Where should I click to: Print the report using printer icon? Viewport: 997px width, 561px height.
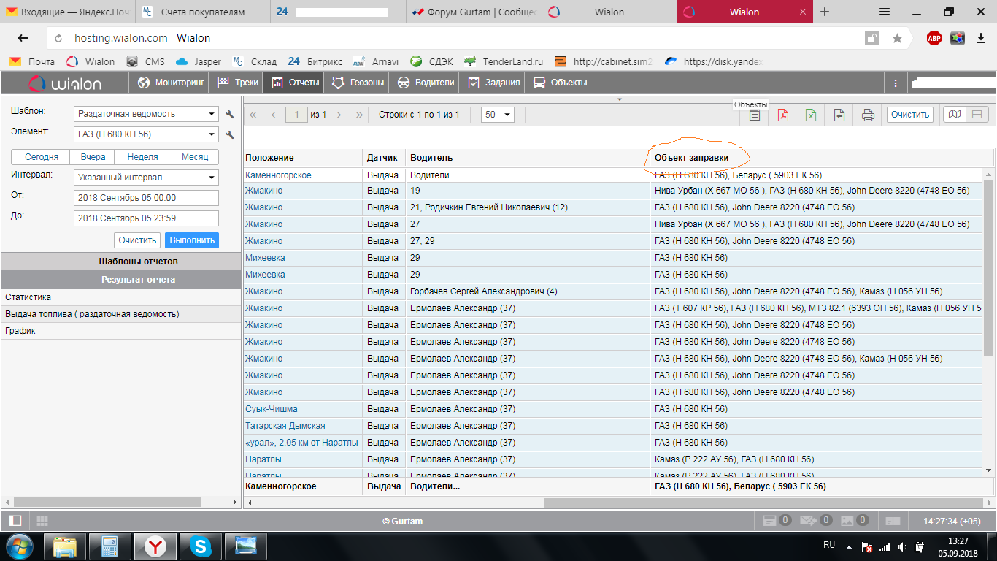[x=868, y=115]
